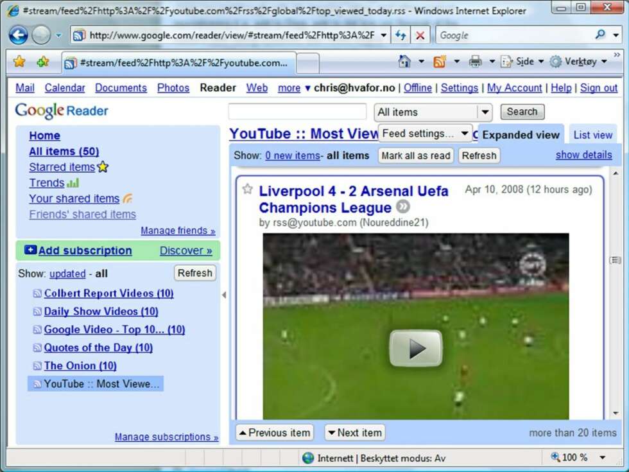
Task: Open the All items search scope dropdown
Action: pos(433,112)
